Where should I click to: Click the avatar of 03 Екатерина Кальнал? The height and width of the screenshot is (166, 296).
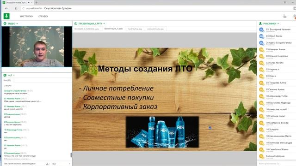(261, 30)
